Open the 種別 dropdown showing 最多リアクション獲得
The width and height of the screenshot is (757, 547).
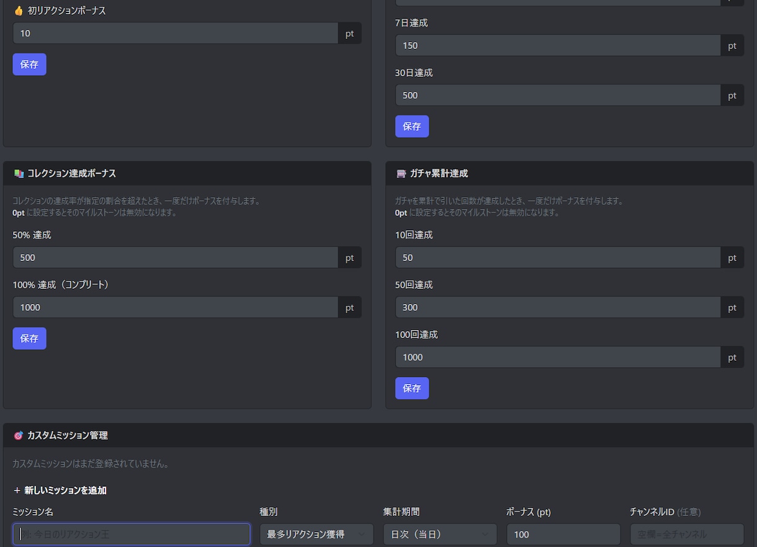316,534
